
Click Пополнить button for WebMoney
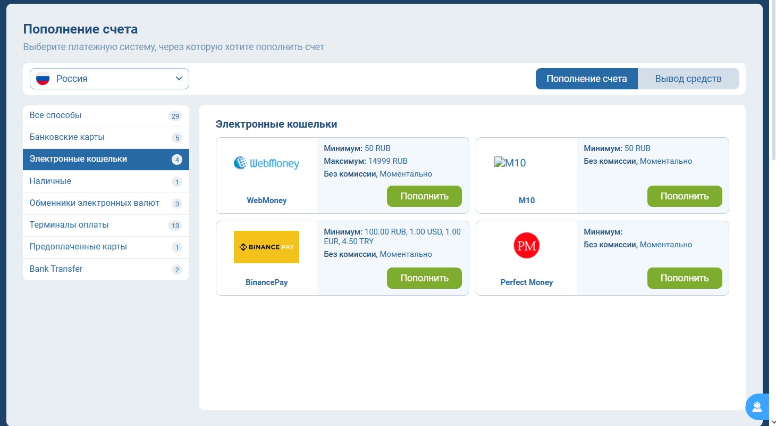pyautogui.click(x=424, y=196)
